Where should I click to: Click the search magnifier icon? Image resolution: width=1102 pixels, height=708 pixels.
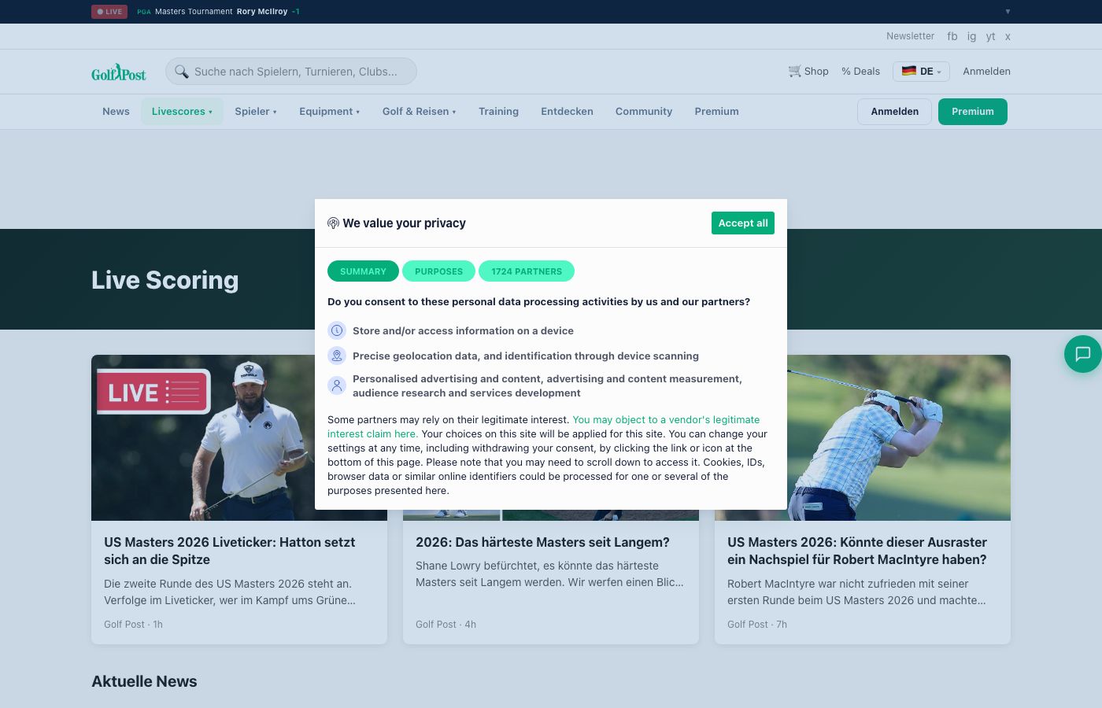coord(181,72)
